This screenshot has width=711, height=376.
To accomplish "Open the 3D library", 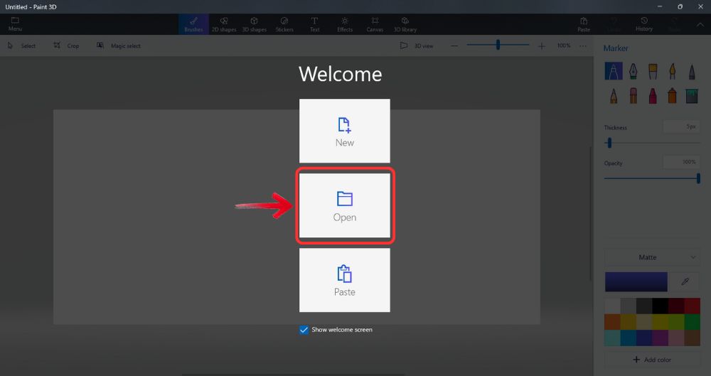I will (x=405, y=24).
